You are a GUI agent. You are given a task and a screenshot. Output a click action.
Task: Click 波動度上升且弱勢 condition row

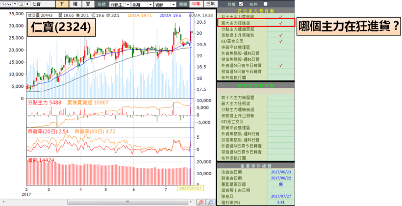tap(255, 116)
